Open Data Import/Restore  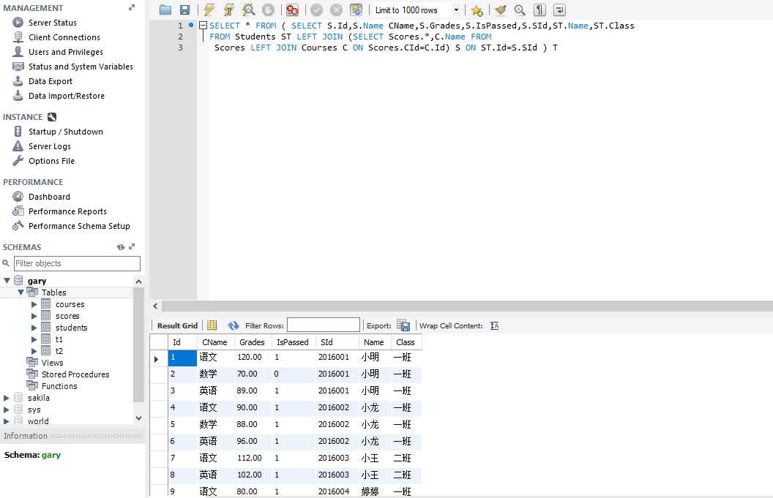click(66, 96)
